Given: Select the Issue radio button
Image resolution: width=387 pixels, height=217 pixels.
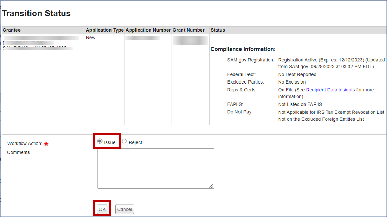Looking at the screenshot, I should [x=100, y=141].
